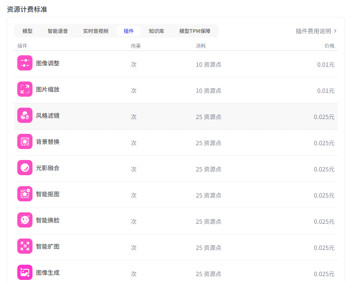Switch to 模型TPM保障 tab
Image resolution: width=351 pixels, height=282 pixels.
(195, 31)
